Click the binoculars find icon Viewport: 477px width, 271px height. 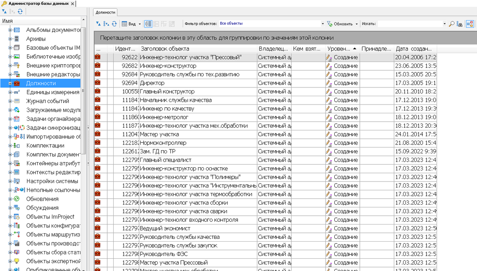click(460, 24)
